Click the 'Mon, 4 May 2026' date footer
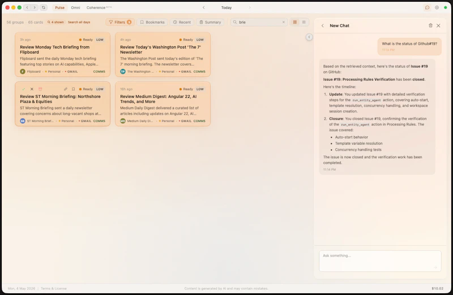 [22, 288]
